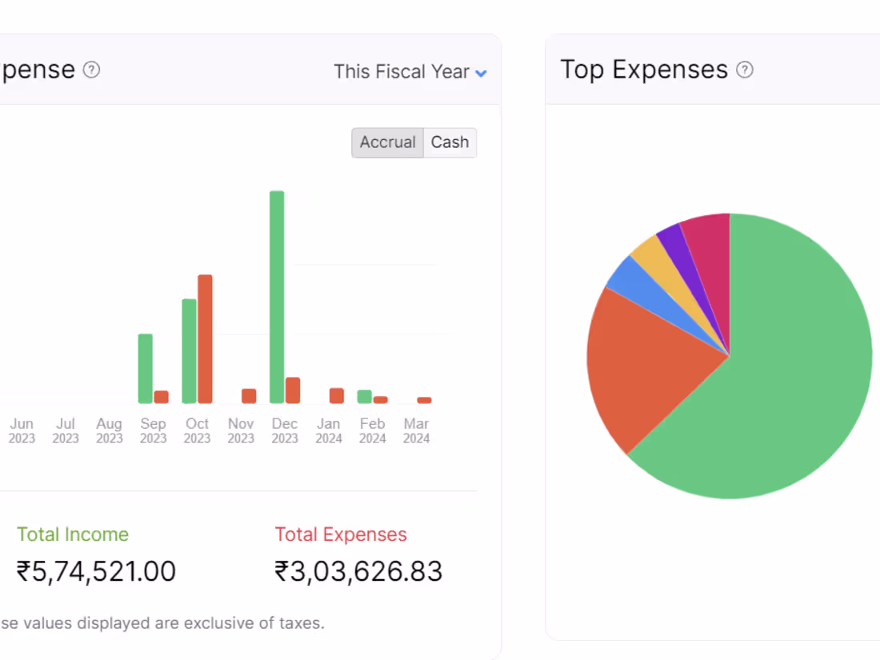This screenshot has height=660, width=880.
Task: Select the green income bar for Feb 2024
Action: click(x=364, y=396)
